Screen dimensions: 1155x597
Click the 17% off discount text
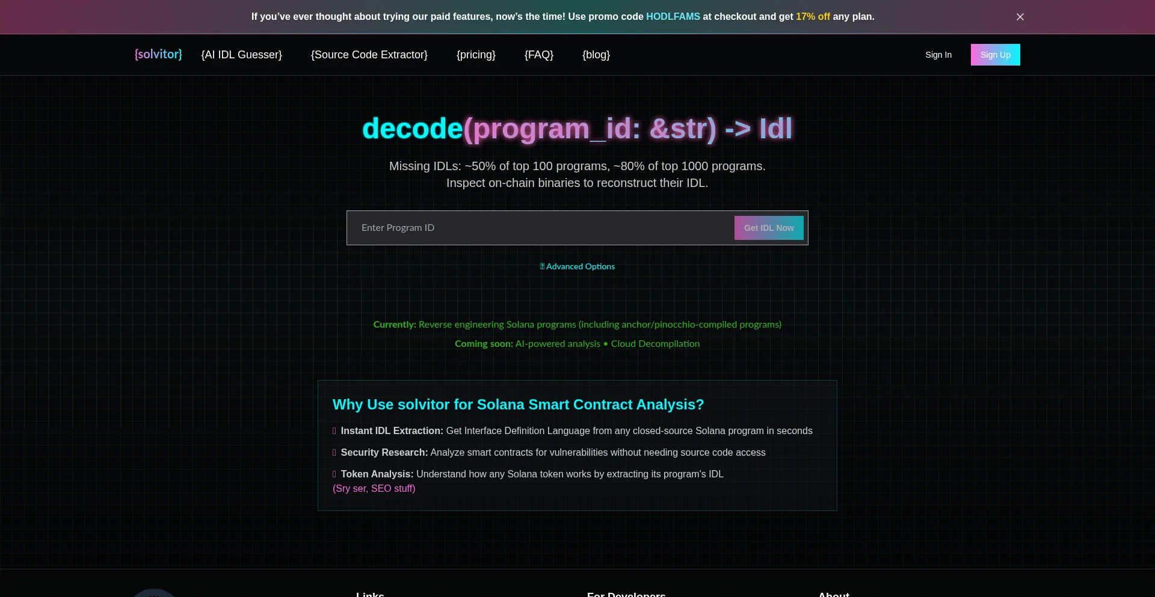pyautogui.click(x=813, y=17)
